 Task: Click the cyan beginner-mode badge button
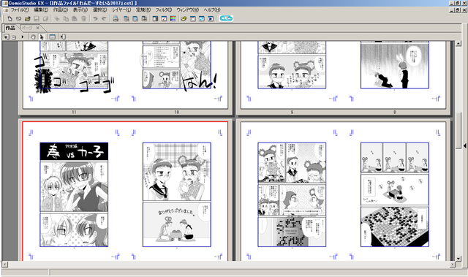pyautogui.click(x=226, y=18)
